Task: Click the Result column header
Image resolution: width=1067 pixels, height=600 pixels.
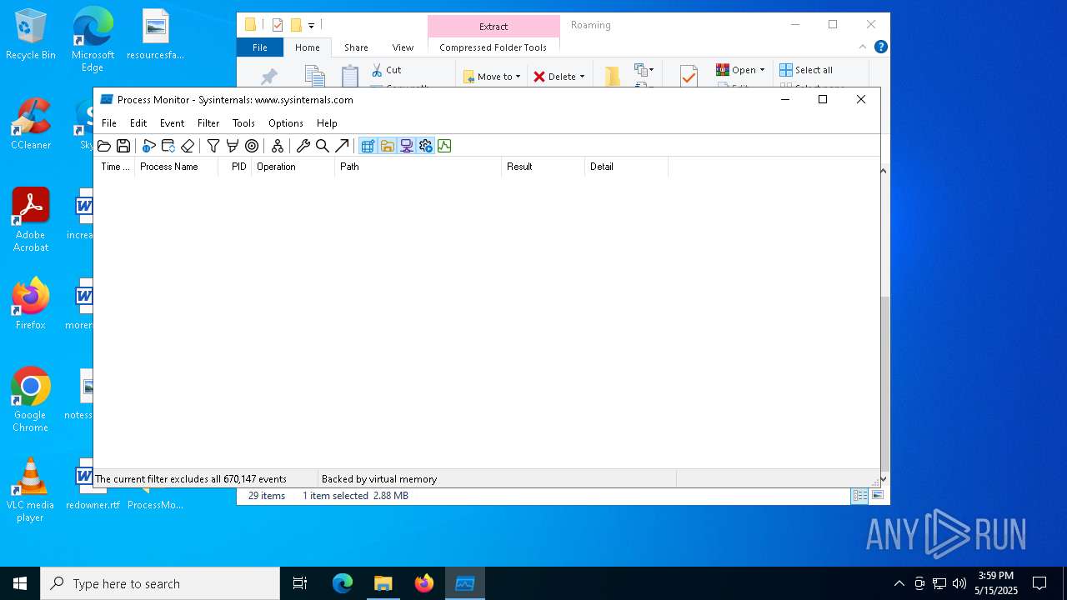Action: coord(544,167)
